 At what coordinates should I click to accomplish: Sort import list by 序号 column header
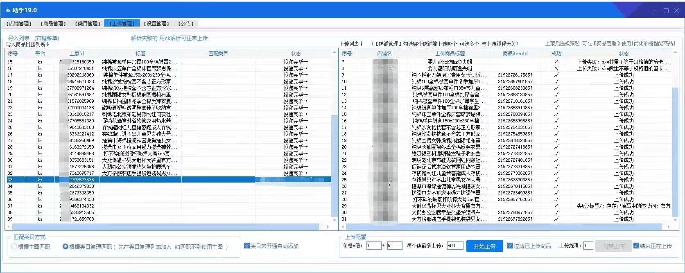(13, 54)
